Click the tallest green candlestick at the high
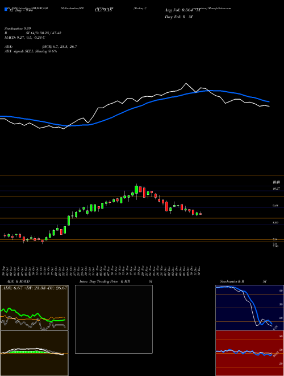Viewport: 284px width, 376px height. [x=136, y=190]
